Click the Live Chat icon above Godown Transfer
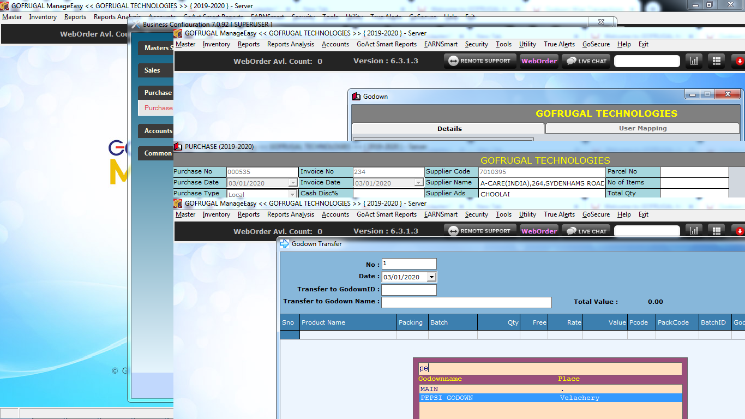The image size is (745, 419). click(x=571, y=231)
